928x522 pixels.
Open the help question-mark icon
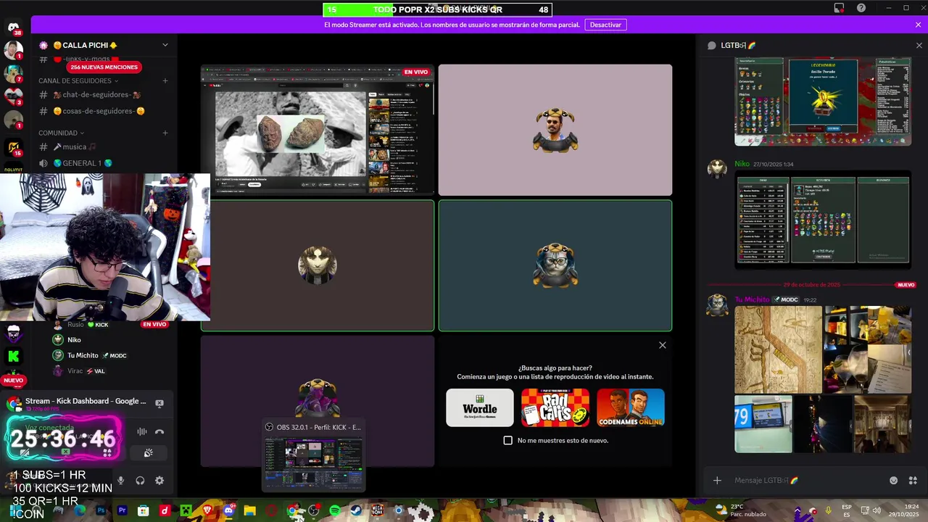861,8
